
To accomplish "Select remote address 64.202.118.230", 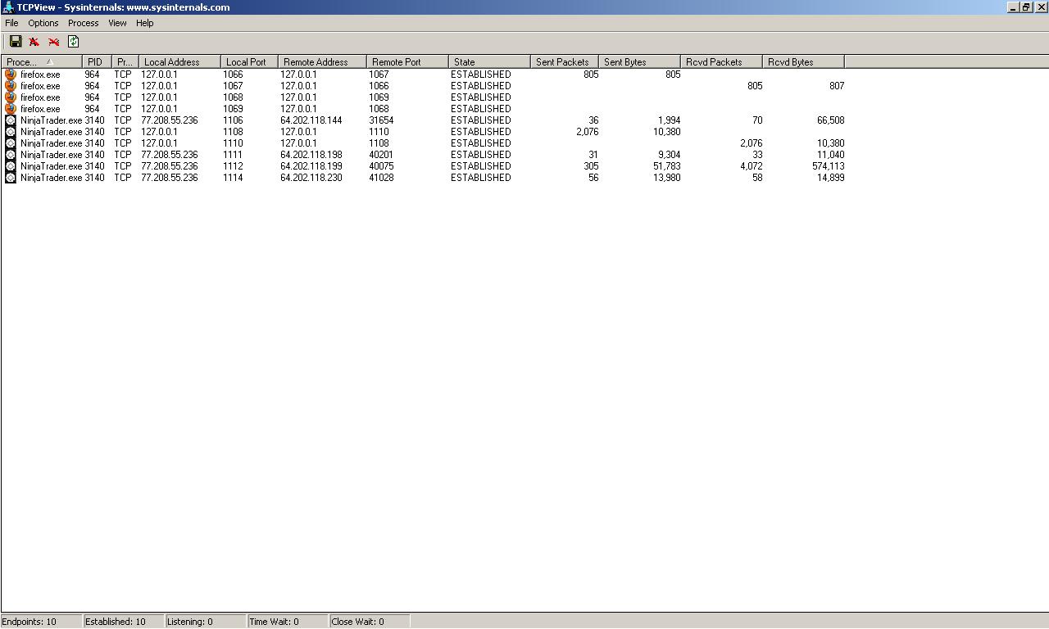I will (311, 178).
